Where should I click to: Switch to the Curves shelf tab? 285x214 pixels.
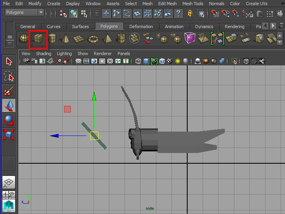[x=53, y=27]
